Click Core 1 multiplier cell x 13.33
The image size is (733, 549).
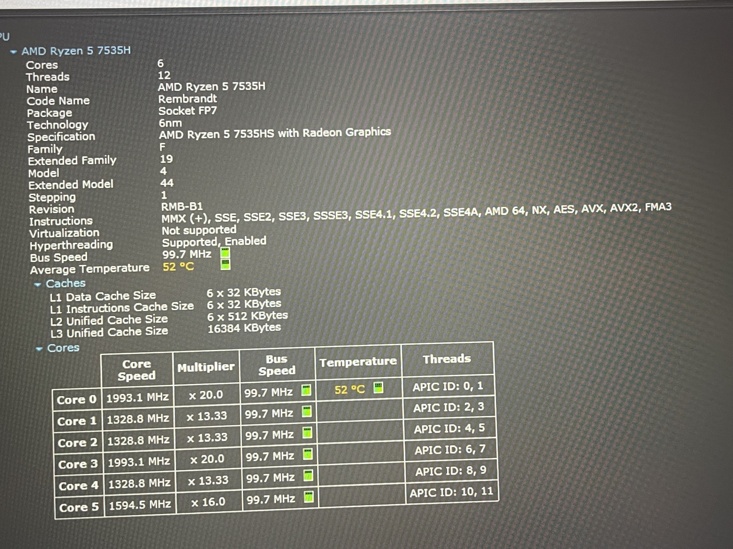coord(207,416)
